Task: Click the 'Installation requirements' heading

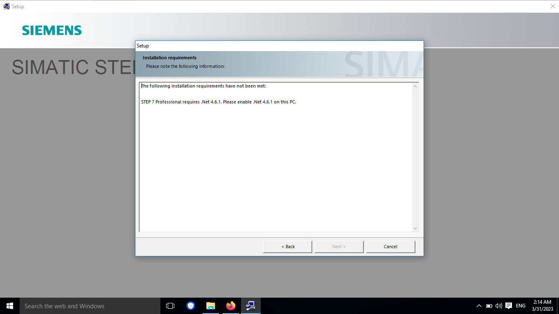Action: pos(169,58)
